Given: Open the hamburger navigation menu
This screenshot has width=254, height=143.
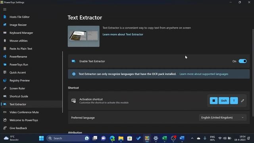Looking at the screenshot, I should [x=5, y=10].
